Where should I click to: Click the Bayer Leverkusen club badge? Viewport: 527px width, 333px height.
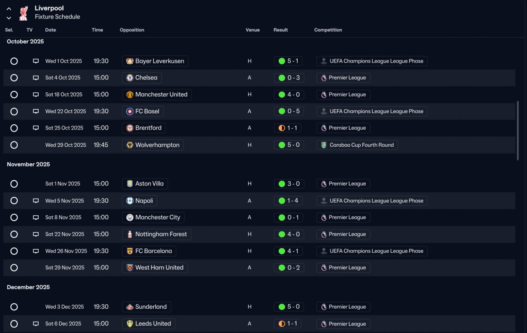pyautogui.click(x=130, y=61)
